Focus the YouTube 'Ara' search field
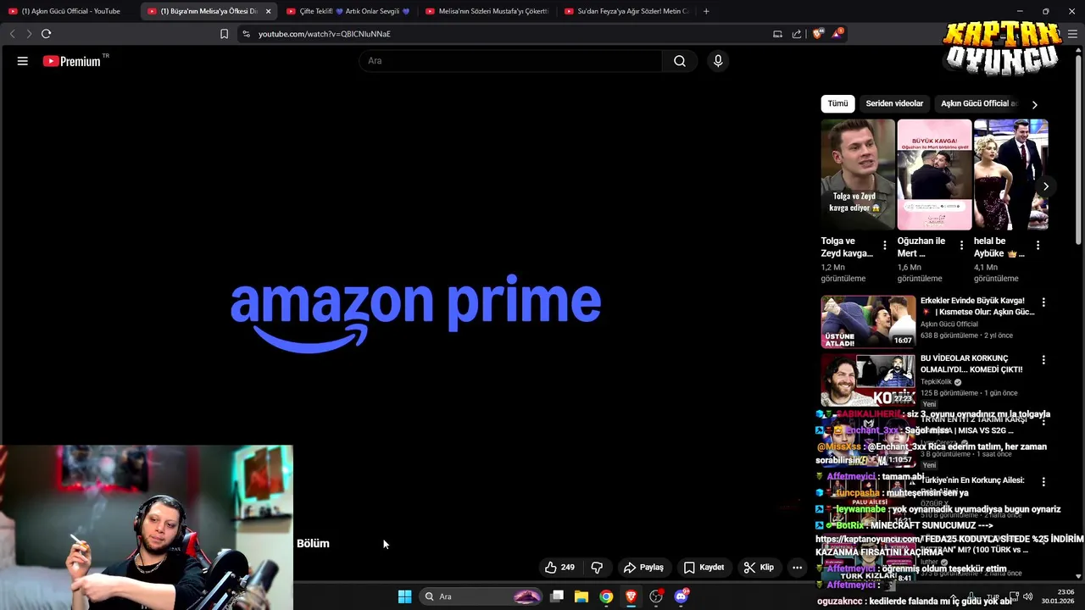The width and height of the screenshot is (1085, 610). 511,61
